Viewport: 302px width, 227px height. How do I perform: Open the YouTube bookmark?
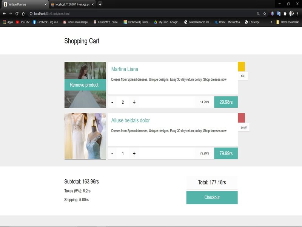(x=23, y=22)
